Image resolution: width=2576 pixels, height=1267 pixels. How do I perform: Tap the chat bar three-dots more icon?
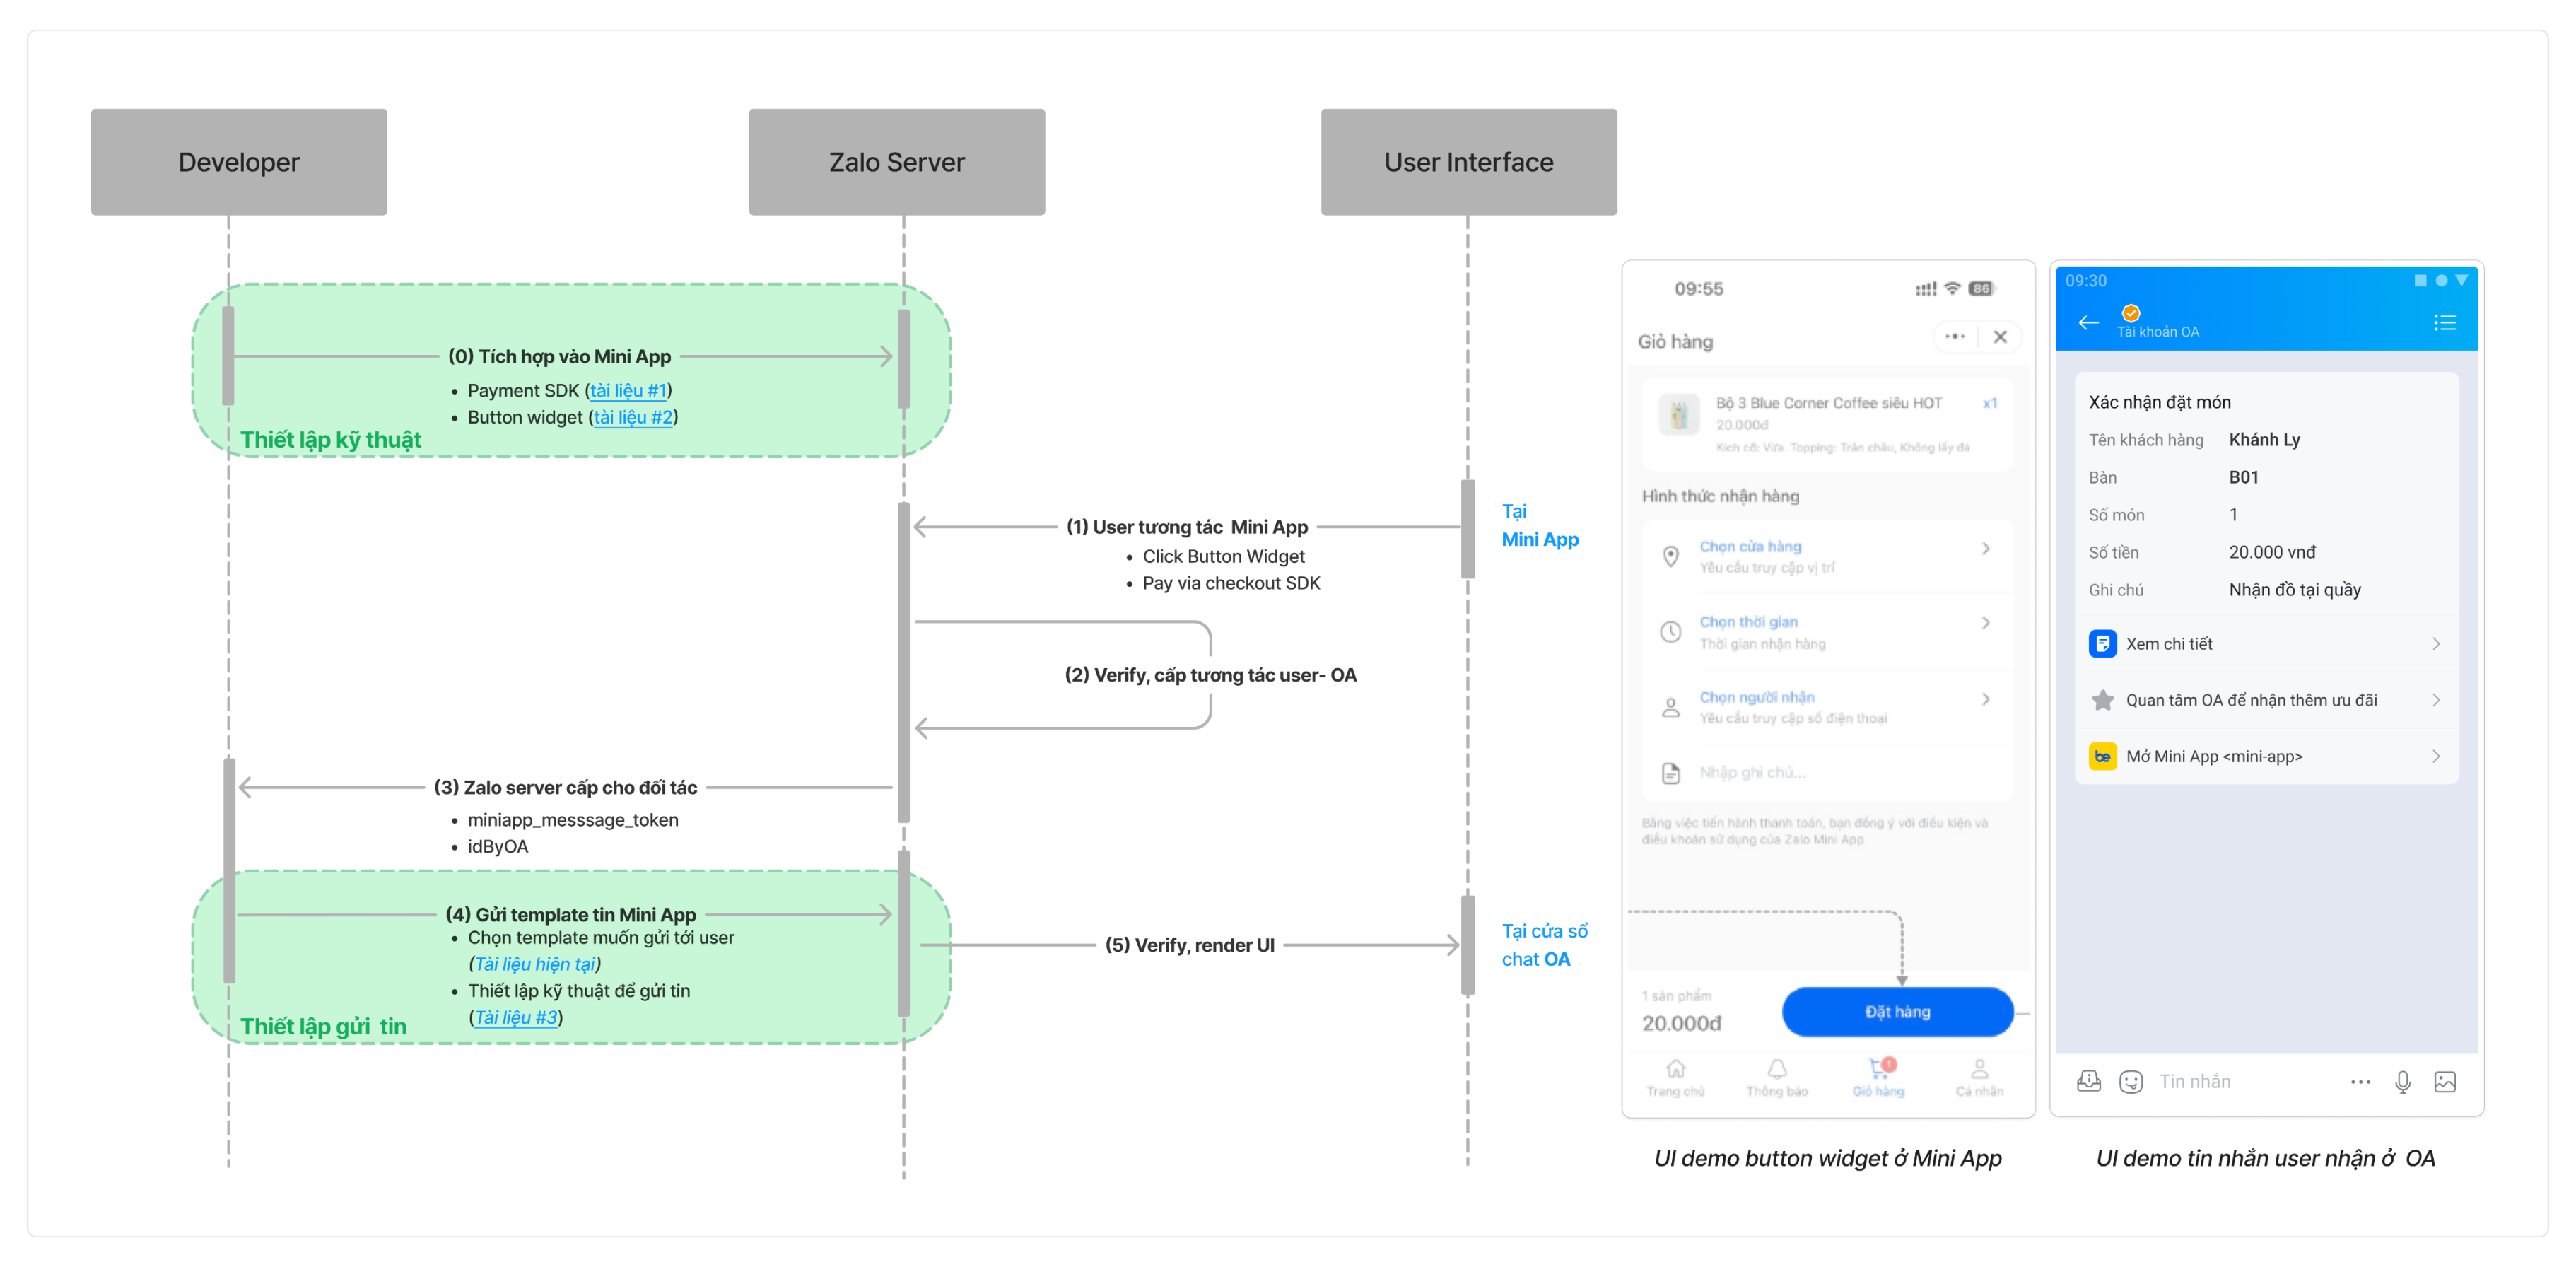coord(2360,1081)
